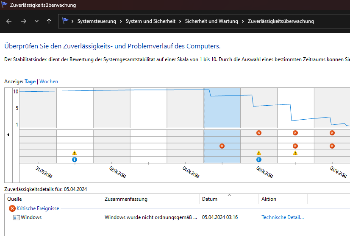Sort by the Zusammenfassung column header

[151, 199]
